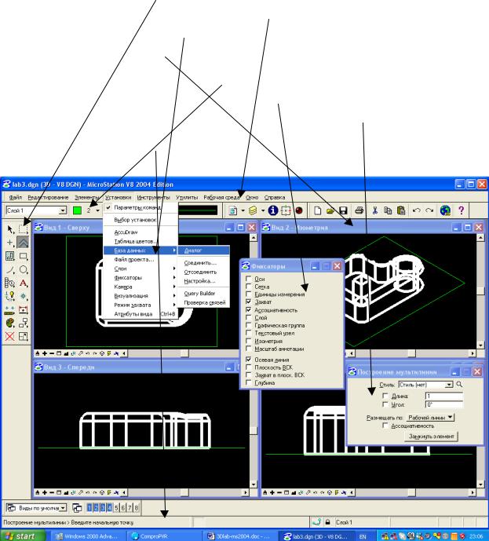
Task: Select the Element Selection arrow tool
Action: coord(10,229)
